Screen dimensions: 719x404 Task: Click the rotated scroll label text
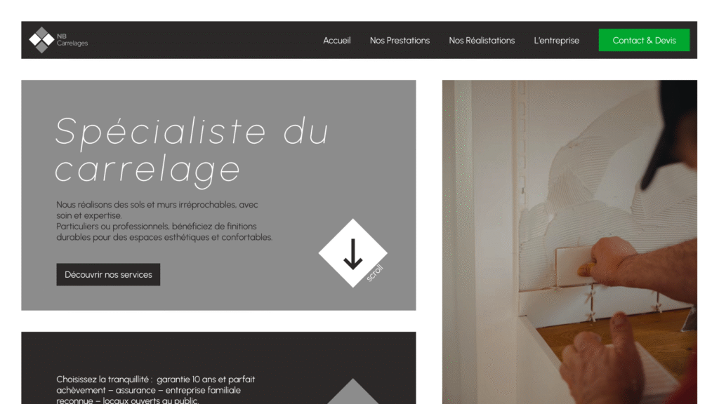375,273
